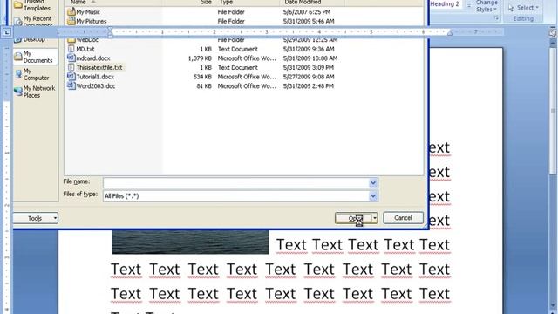Open the Change Styles dropdown
Image resolution: width=558 pixels, height=314 pixels.
[x=487, y=6]
